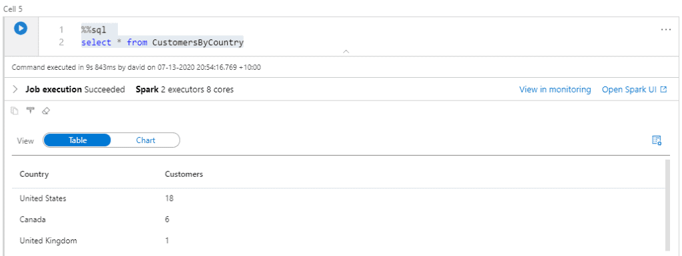This screenshot has height=256, width=682.
Task: Open the View in monitoring link
Action: [x=555, y=89]
